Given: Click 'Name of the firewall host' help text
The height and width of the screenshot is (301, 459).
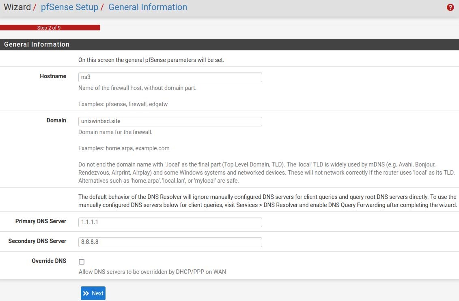Looking at the screenshot, I should [x=137, y=88].
